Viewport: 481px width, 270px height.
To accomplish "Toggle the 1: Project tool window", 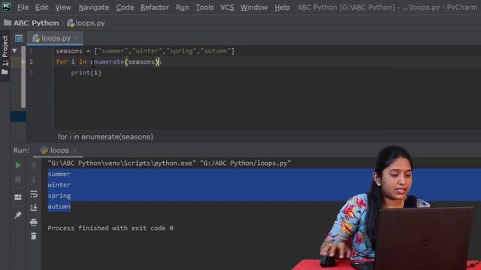I will point(5,50).
